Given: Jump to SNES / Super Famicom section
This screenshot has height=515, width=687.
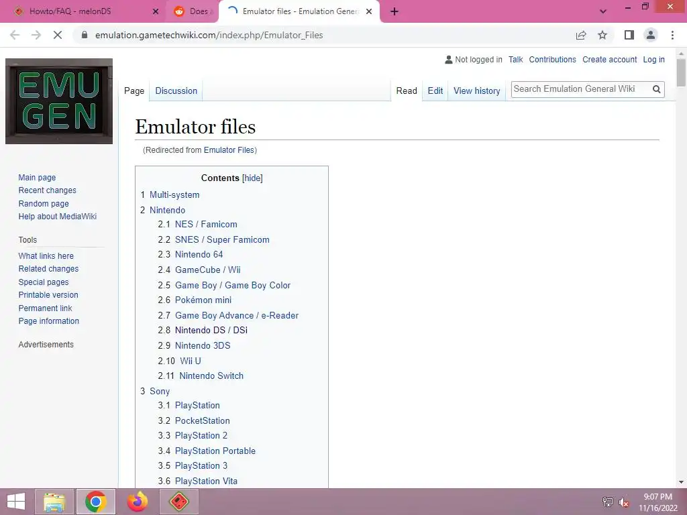Looking at the screenshot, I should pyautogui.click(x=222, y=239).
